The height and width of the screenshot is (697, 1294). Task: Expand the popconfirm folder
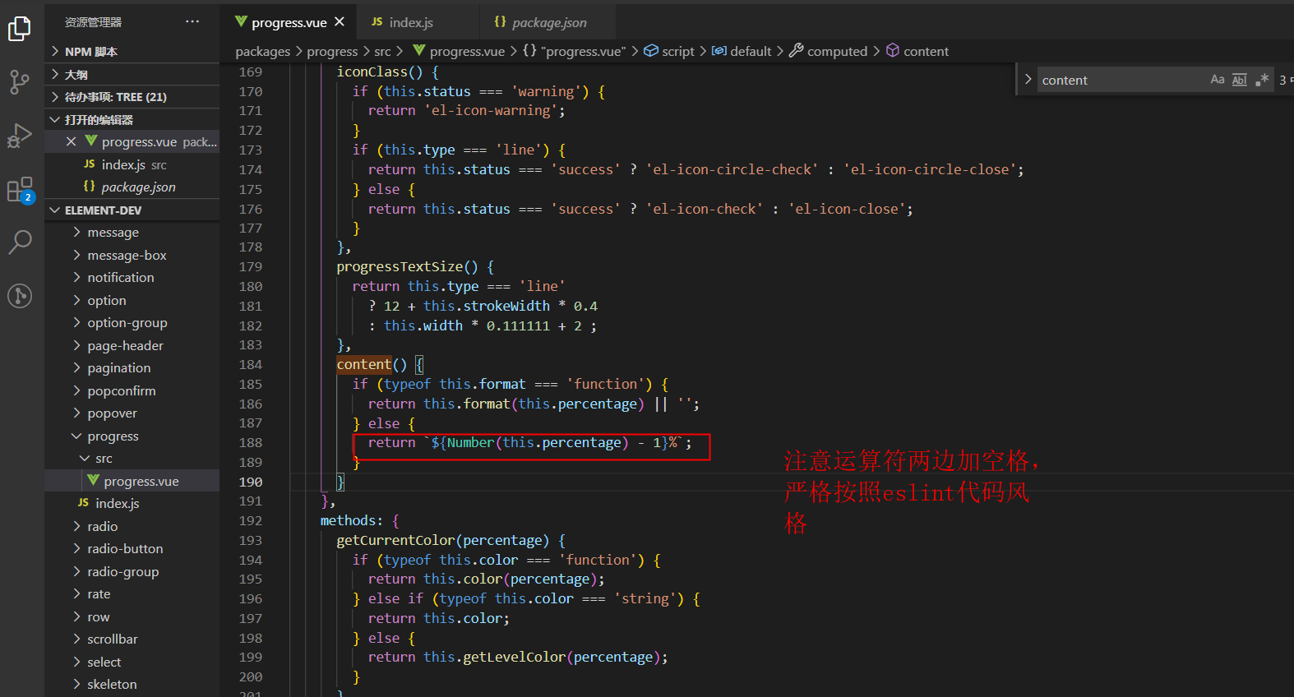[132, 391]
